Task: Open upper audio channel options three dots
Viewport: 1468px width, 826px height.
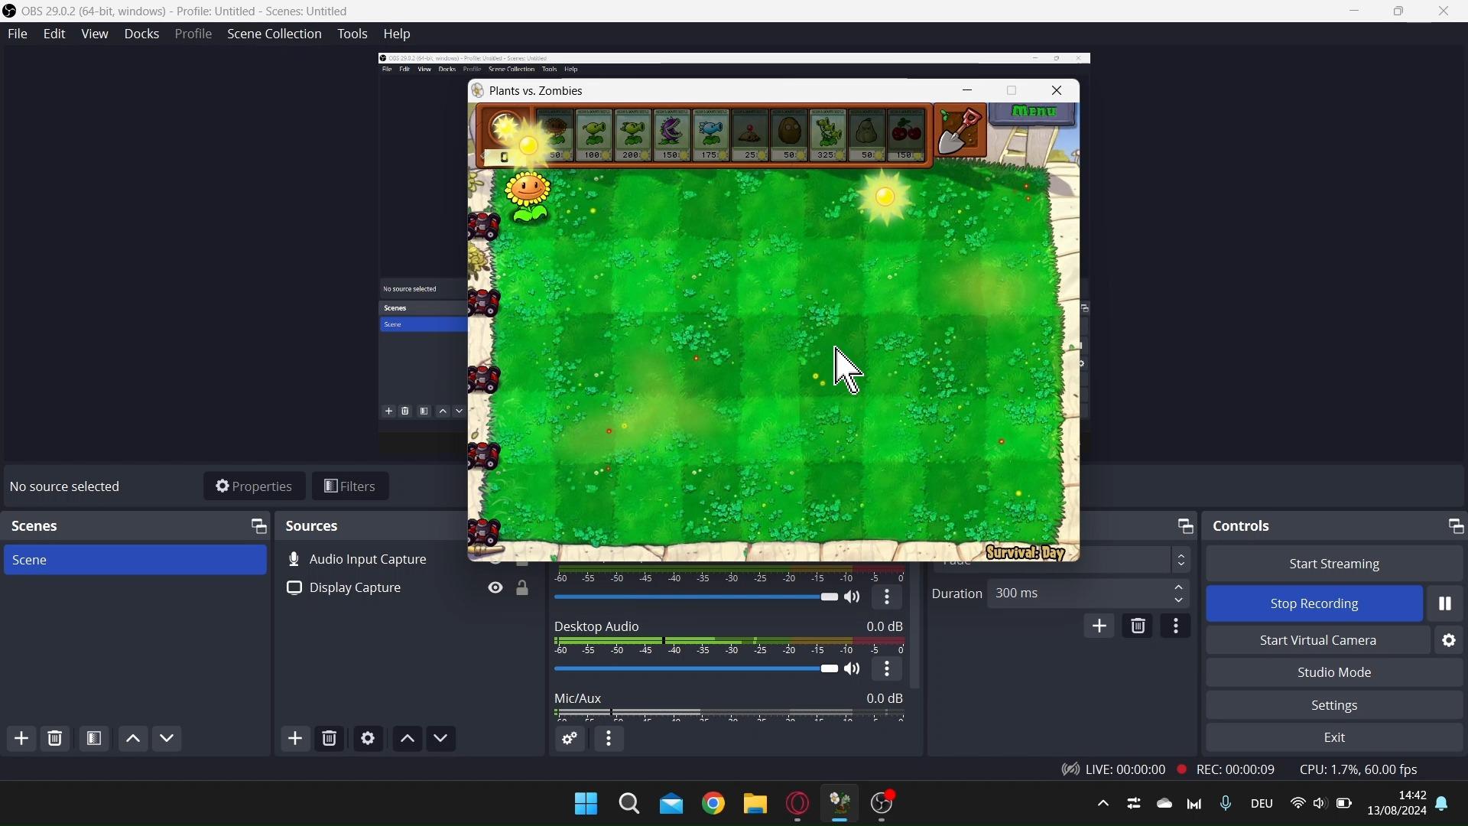Action: pyautogui.click(x=888, y=598)
